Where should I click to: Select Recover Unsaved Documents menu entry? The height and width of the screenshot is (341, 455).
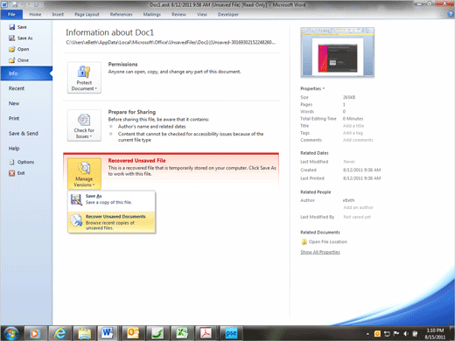111,222
